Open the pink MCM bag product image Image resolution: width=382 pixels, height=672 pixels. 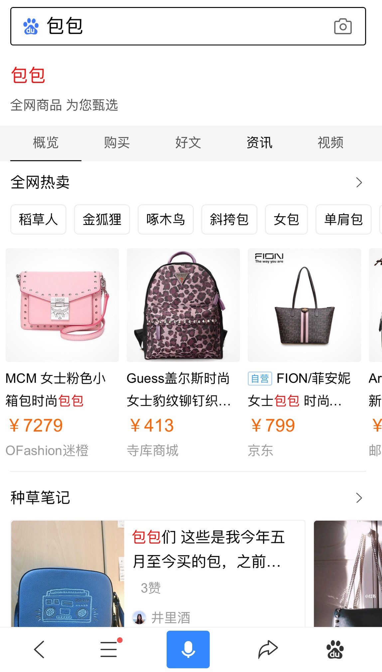62,305
